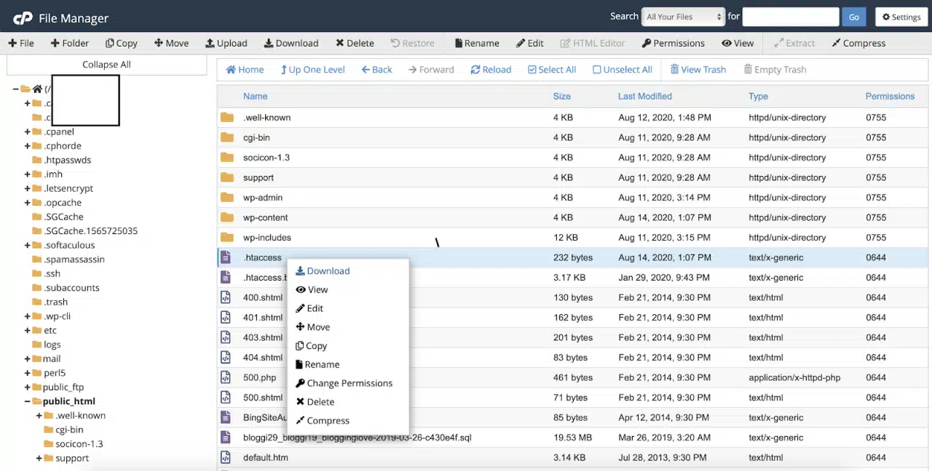Expand the .imh tree folder
The height and width of the screenshot is (471, 932).
tap(28, 174)
